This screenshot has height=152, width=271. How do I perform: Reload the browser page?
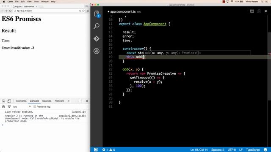pos(10,11)
